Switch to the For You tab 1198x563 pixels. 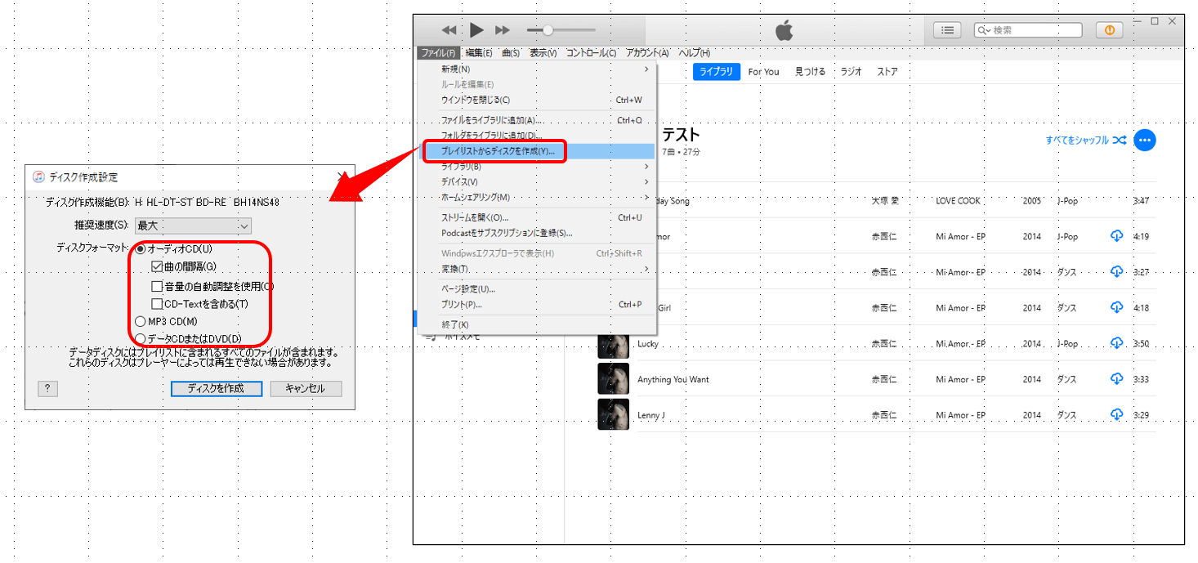763,72
